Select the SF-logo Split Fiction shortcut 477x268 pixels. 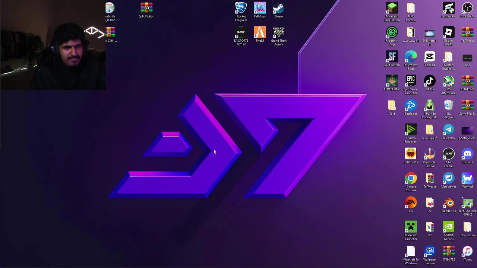pyautogui.click(x=392, y=59)
